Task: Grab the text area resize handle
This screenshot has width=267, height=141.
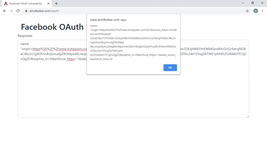Action: [x=248, y=116]
